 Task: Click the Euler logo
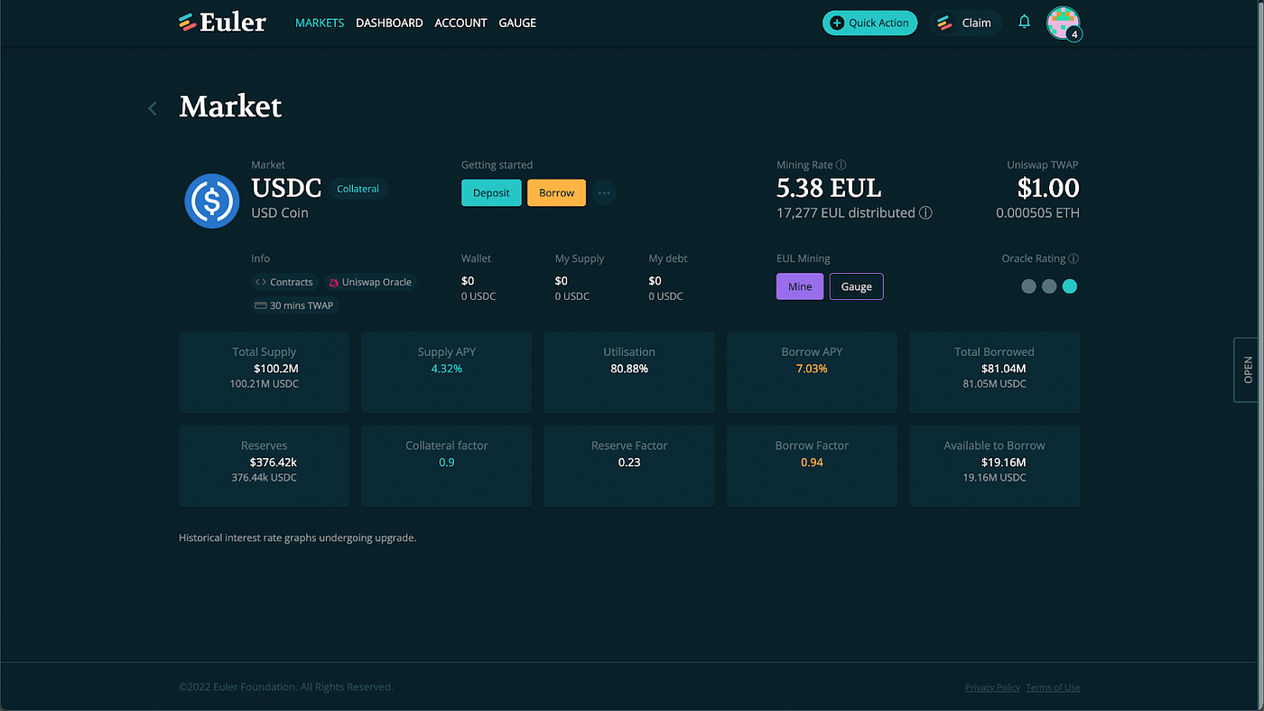[222, 23]
